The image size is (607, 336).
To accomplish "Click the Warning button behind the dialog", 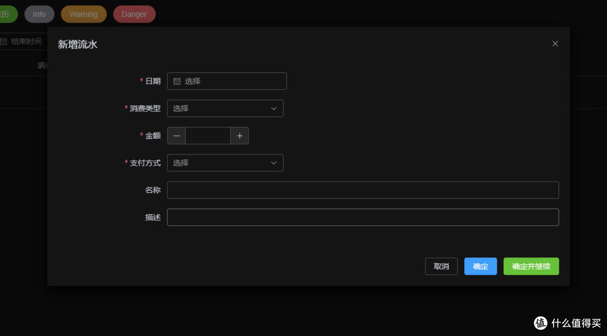I will click(x=84, y=14).
